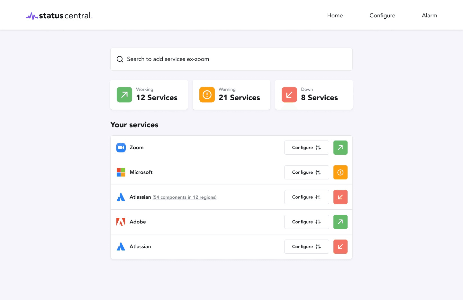463x300 pixels.
Task: Click the search magnifier icon
Action: (x=120, y=59)
